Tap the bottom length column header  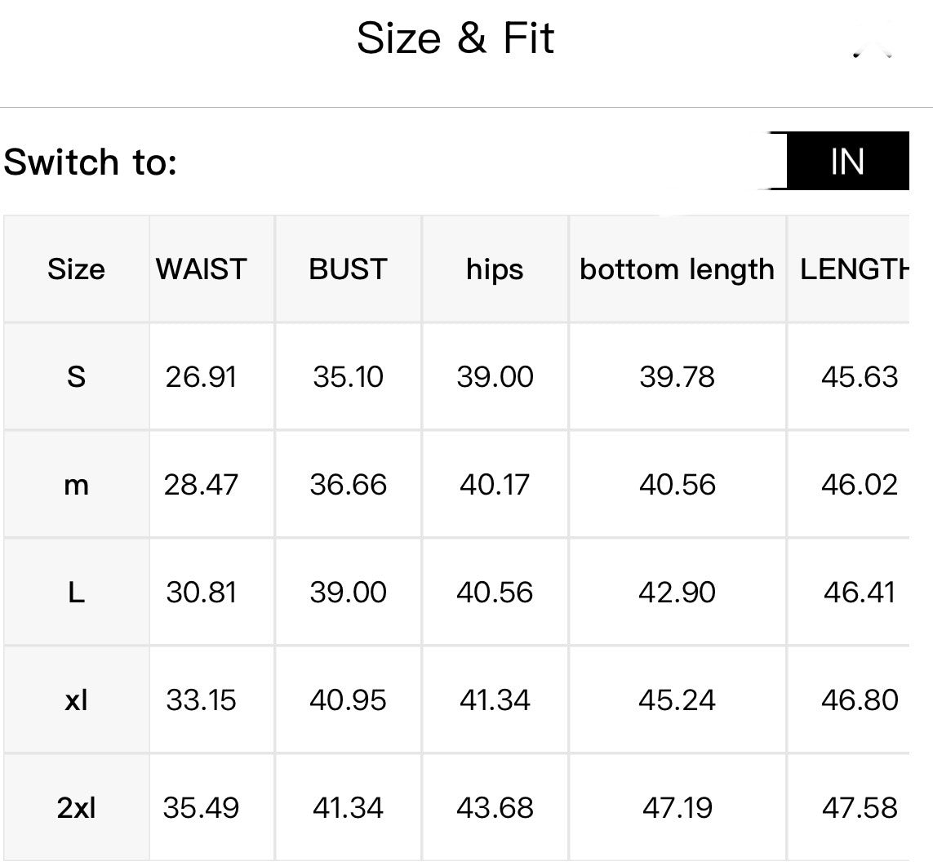click(x=677, y=269)
